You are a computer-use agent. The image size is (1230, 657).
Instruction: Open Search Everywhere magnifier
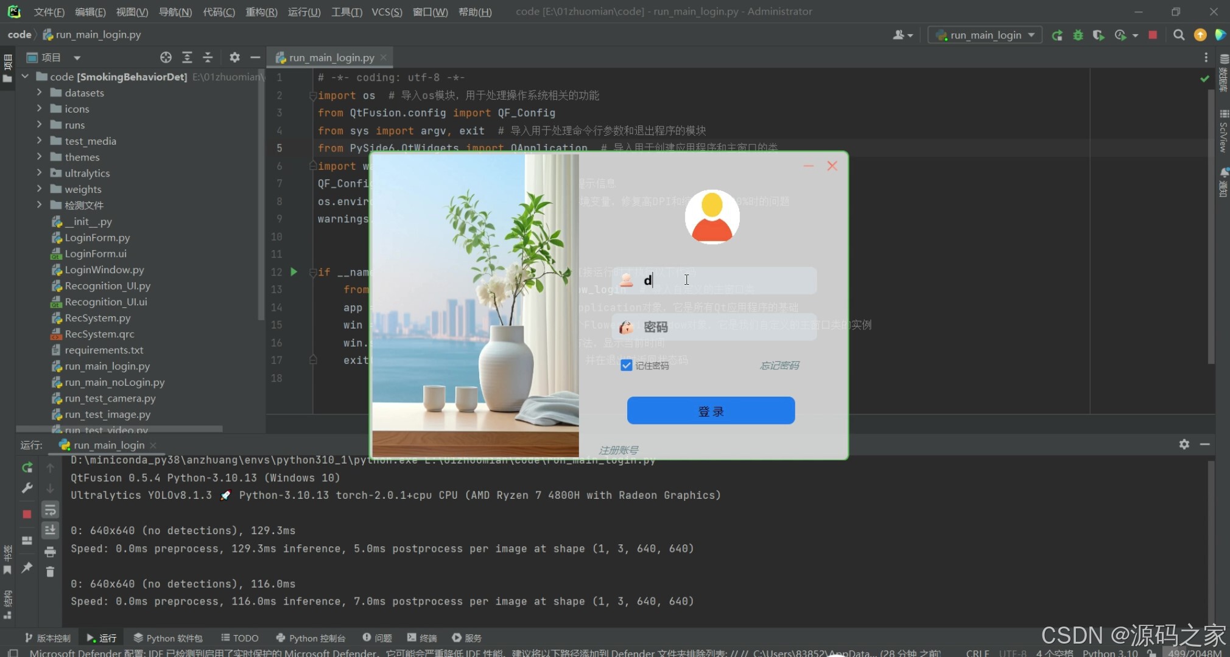(1178, 35)
